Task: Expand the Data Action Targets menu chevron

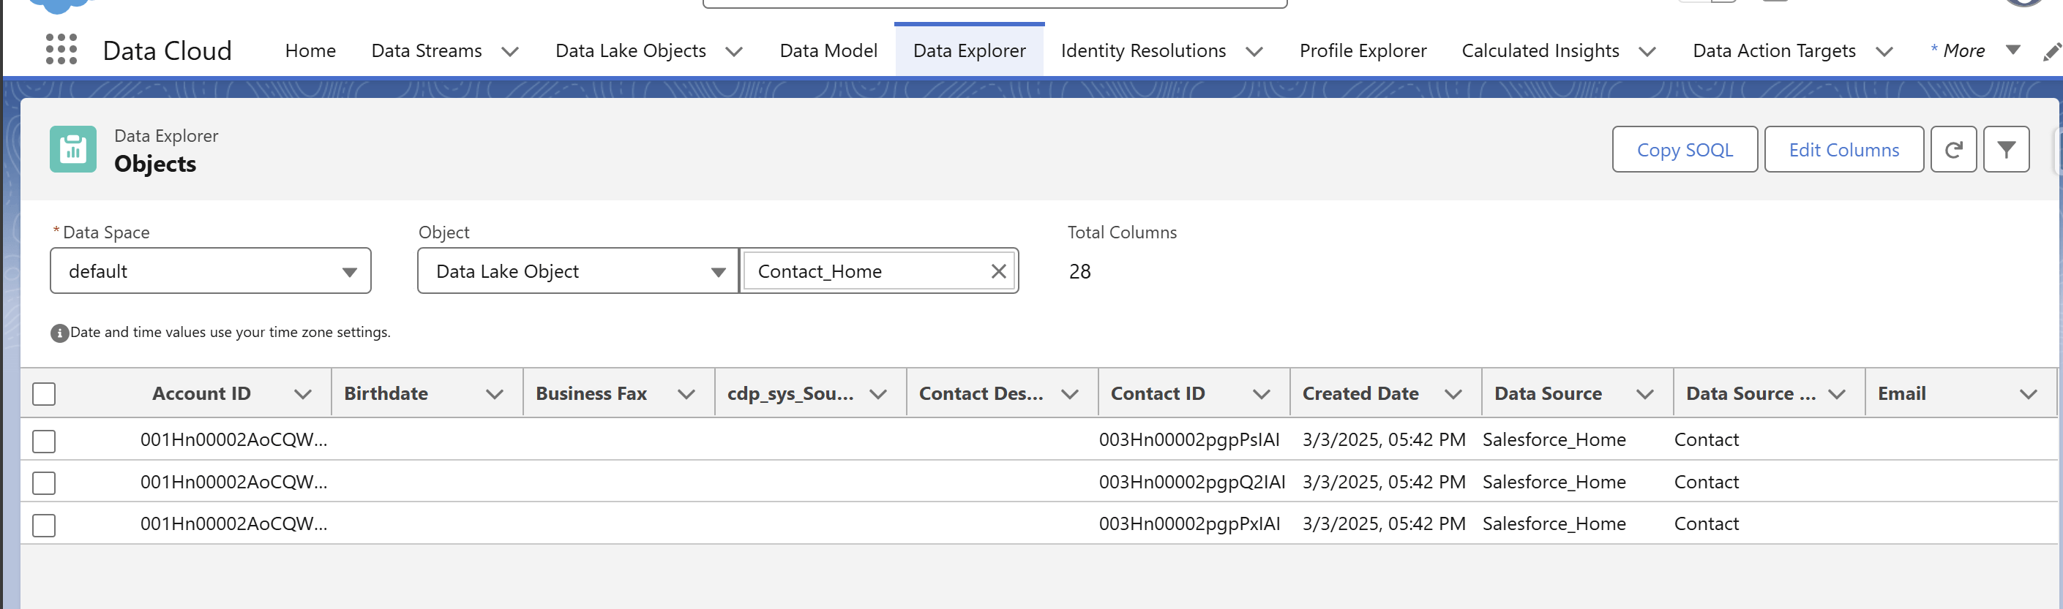Action: tap(1884, 52)
